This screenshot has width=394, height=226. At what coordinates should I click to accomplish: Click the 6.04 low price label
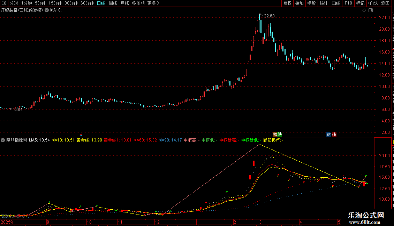[x=18, y=110]
